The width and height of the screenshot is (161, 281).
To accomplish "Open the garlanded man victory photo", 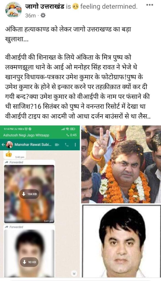I will (121, 164).
